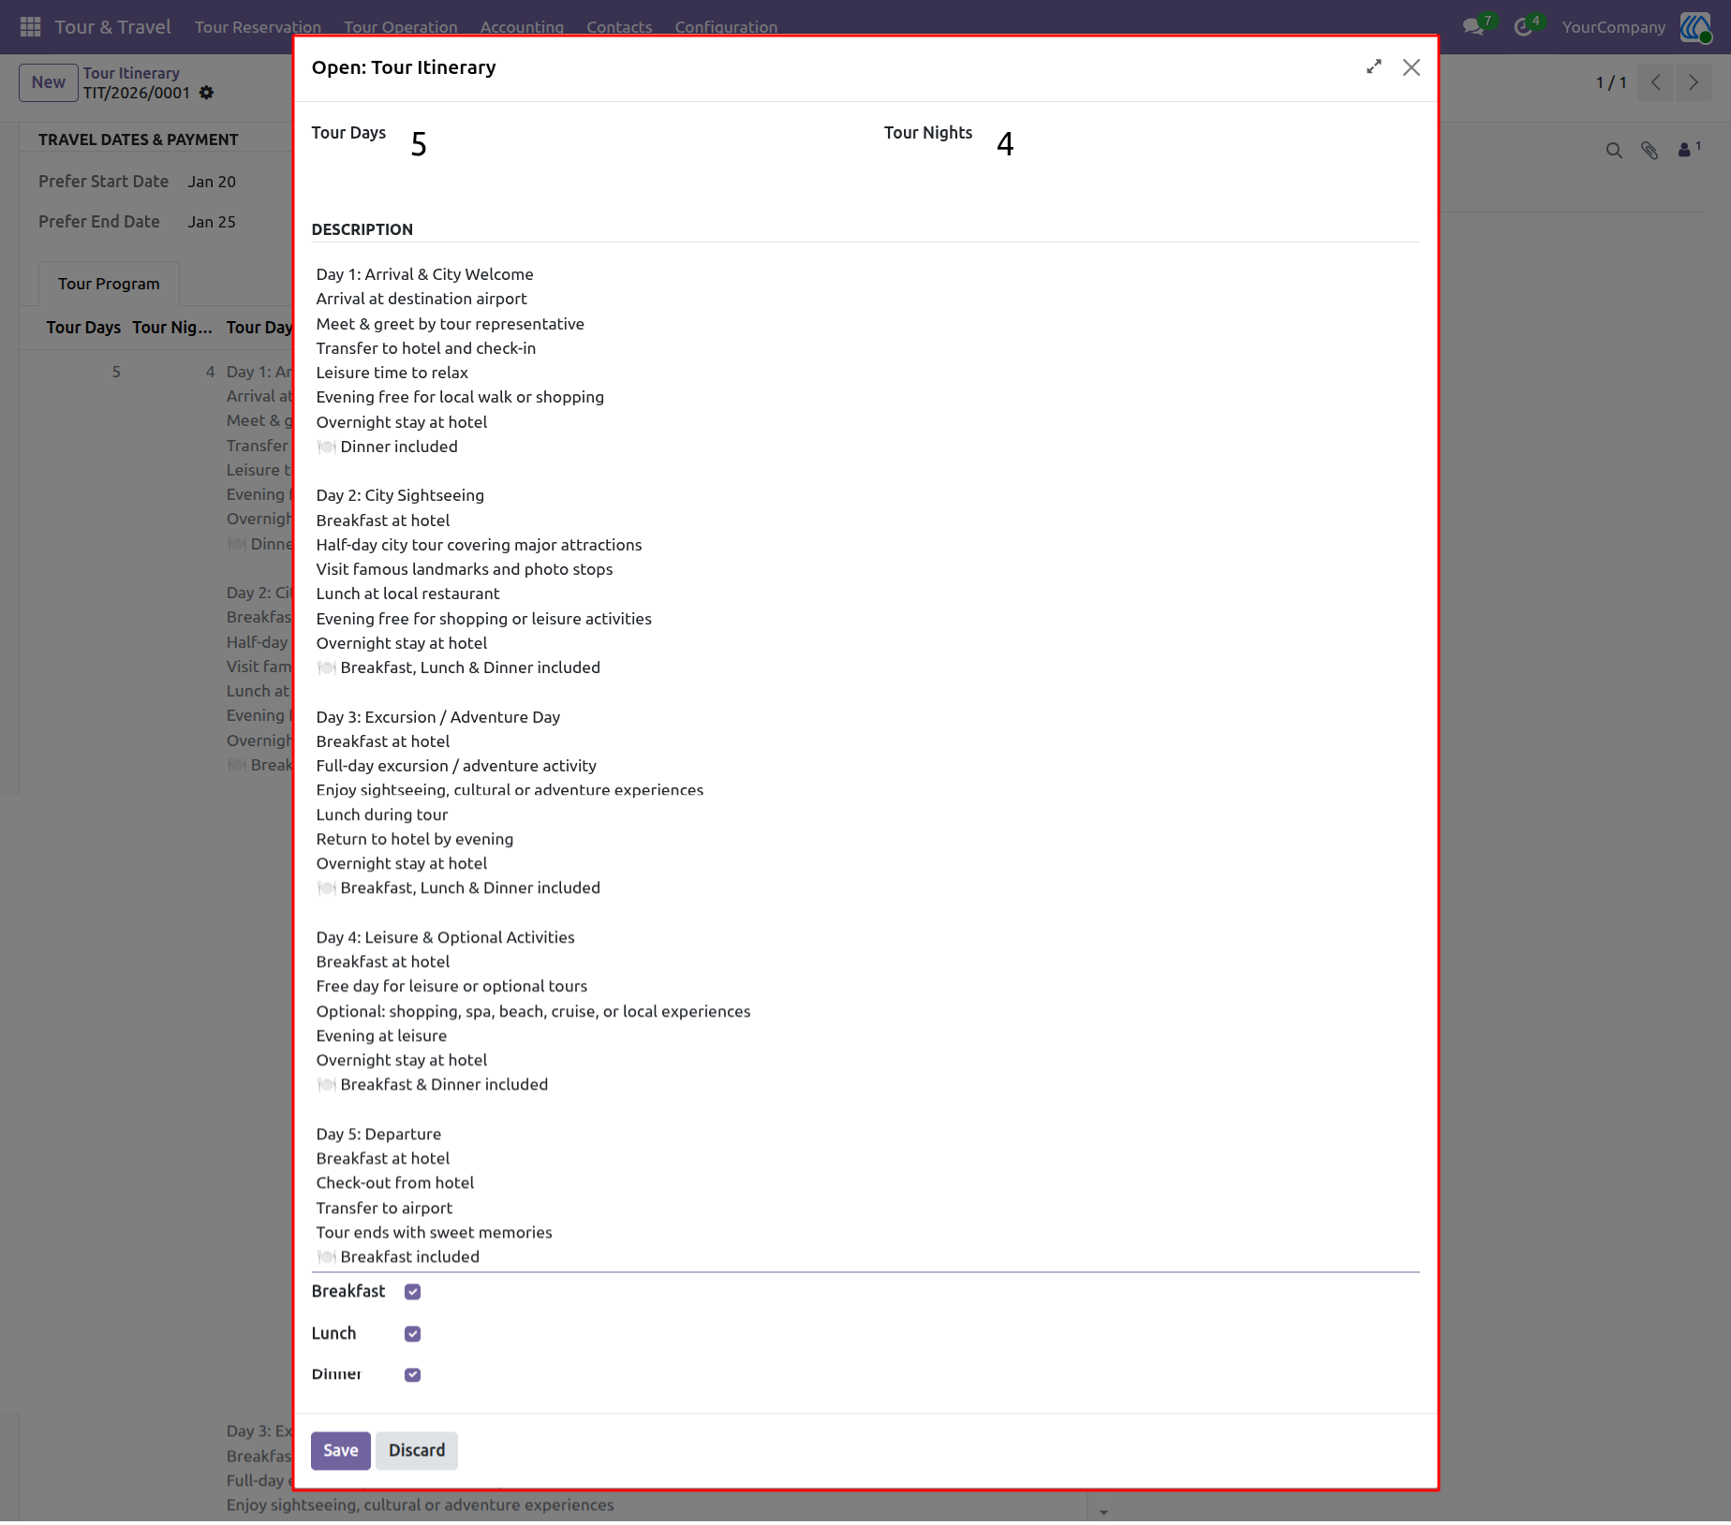Click the 'Day 1: Arrival & City Welcome' description line
The width and height of the screenshot is (1731, 1525).
click(x=424, y=274)
